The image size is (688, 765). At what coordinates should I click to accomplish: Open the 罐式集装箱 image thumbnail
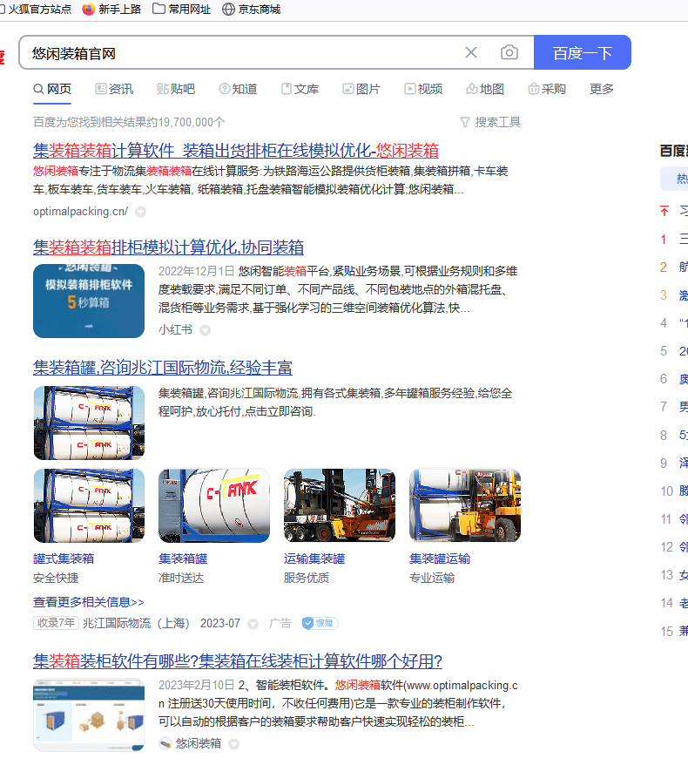89,506
